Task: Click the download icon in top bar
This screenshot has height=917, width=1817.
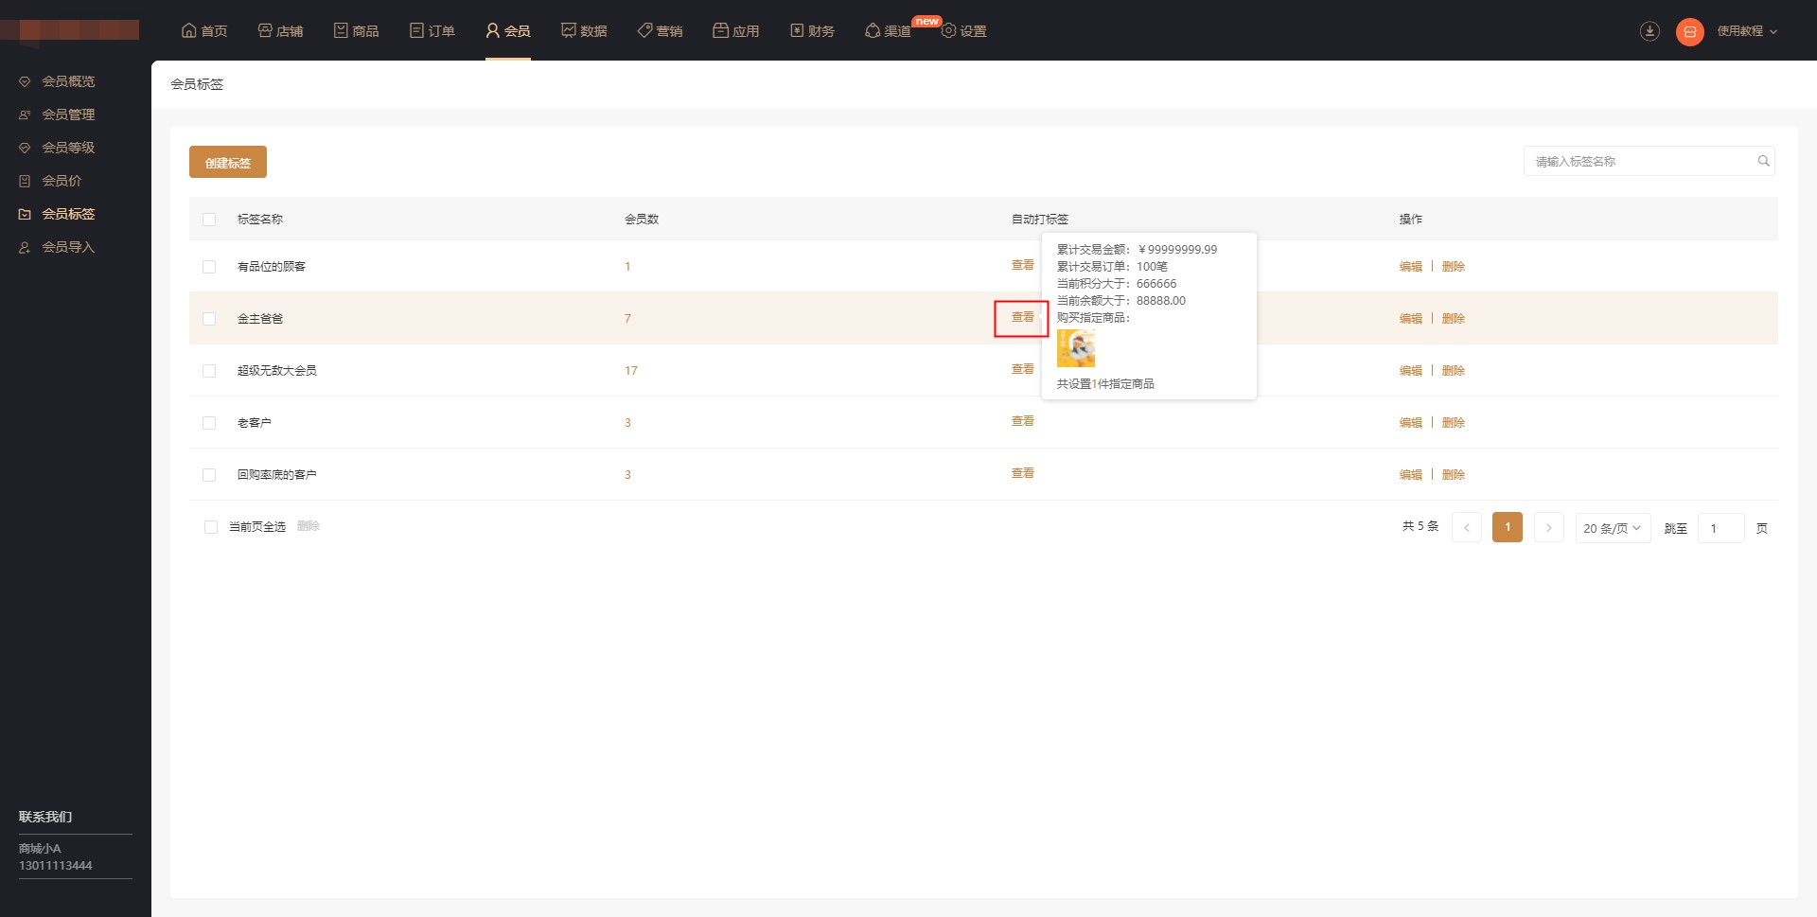Action: (x=1649, y=31)
